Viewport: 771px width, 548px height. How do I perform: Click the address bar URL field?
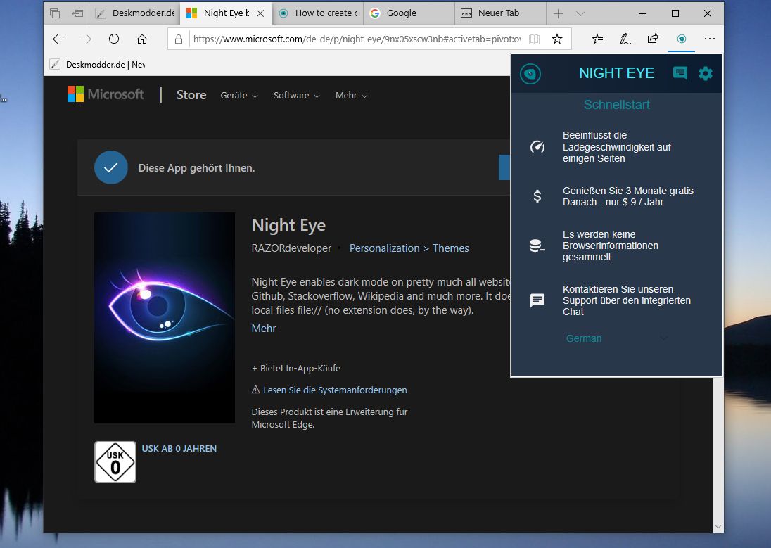click(x=357, y=39)
